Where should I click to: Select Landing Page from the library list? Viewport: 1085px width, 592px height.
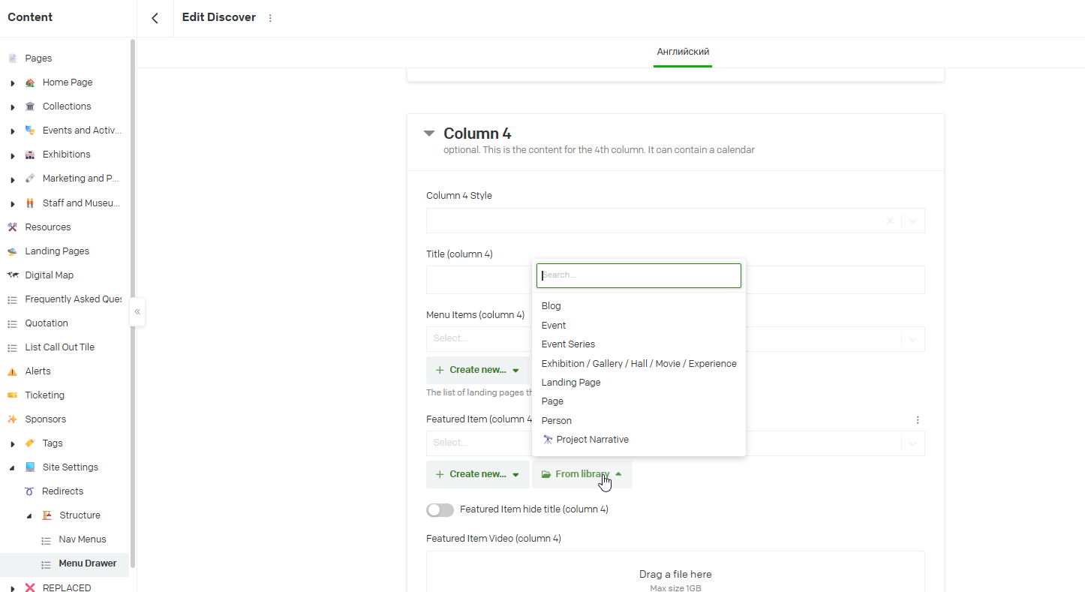pos(570,383)
